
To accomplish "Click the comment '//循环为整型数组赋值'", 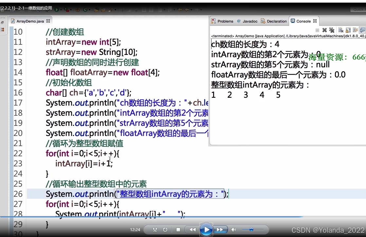I will (84, 143).
